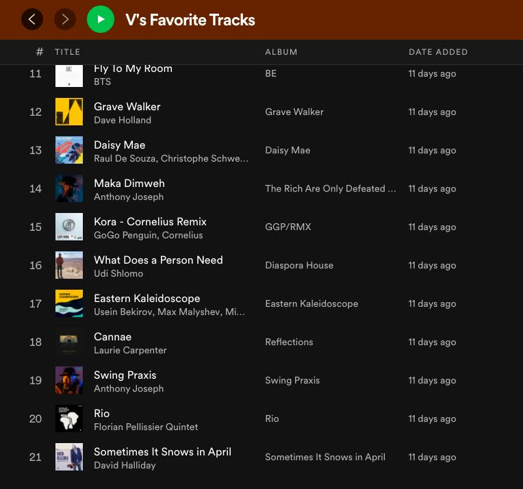Open artist link Laurie Carpenter
523x489 pixels.
point(130,351)
